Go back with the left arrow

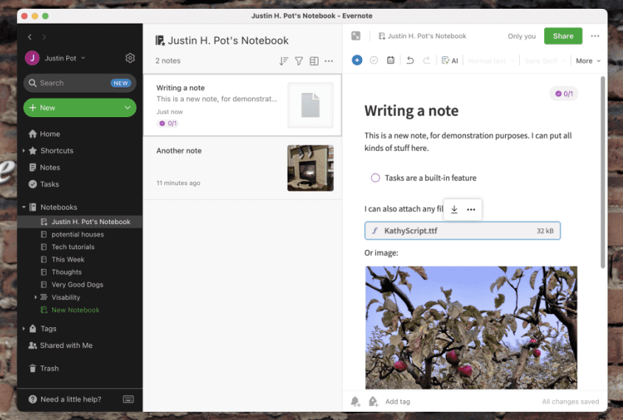click(29, 37)
